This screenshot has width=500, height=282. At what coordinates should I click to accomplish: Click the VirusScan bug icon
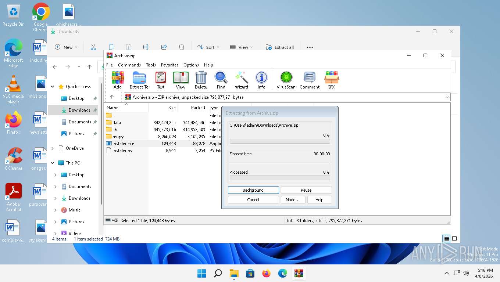[x=286, y=80]
